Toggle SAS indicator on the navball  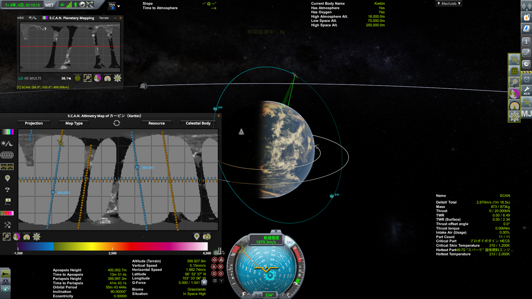(290, 242)
